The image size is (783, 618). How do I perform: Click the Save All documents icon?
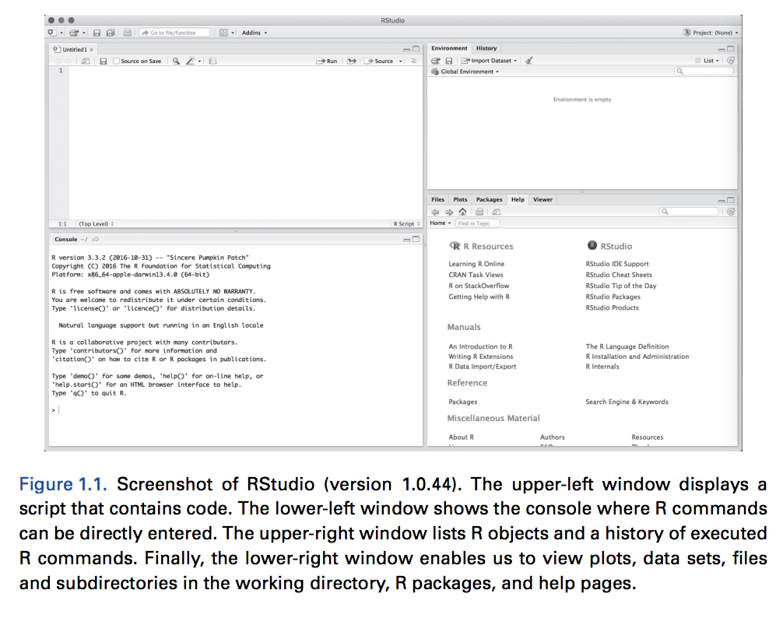(x=111, y=33)
